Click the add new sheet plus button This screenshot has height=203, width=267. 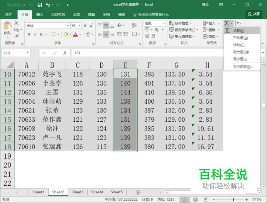click(138, 193)
